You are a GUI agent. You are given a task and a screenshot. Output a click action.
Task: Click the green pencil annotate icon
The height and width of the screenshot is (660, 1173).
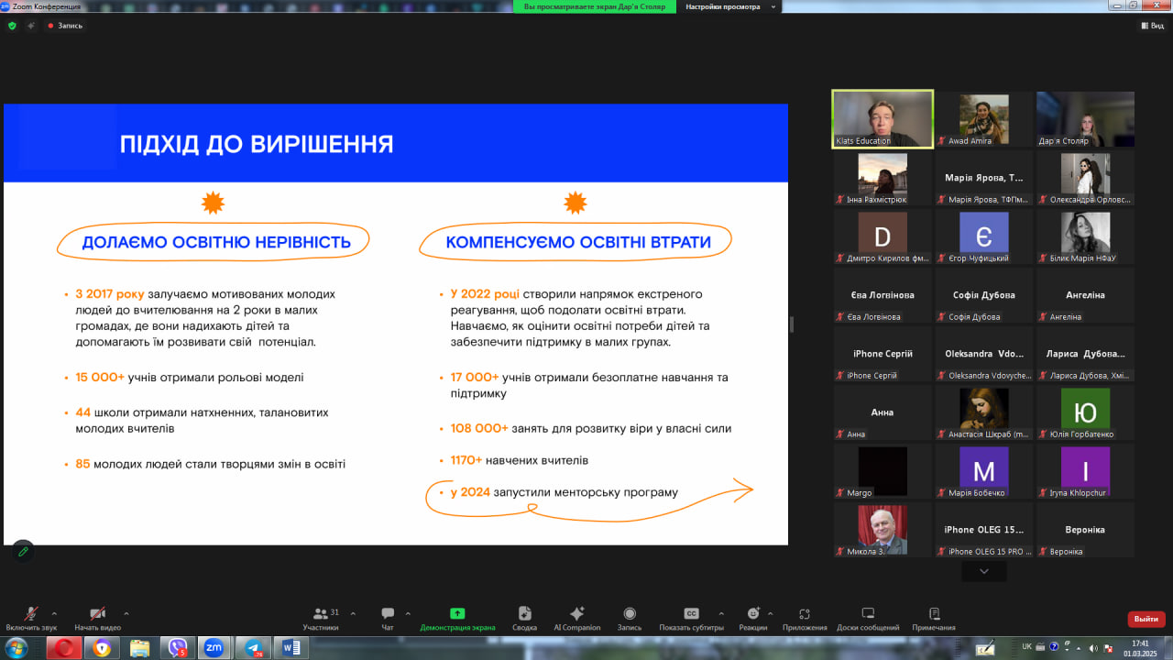point(23,551)
